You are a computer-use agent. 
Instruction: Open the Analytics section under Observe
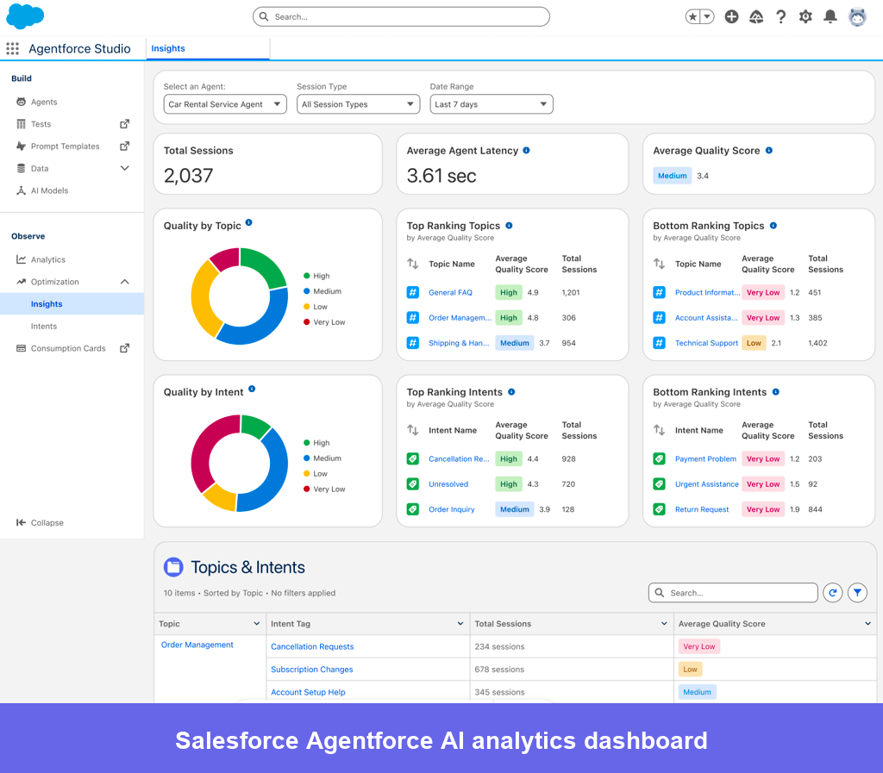pos(46,259)
